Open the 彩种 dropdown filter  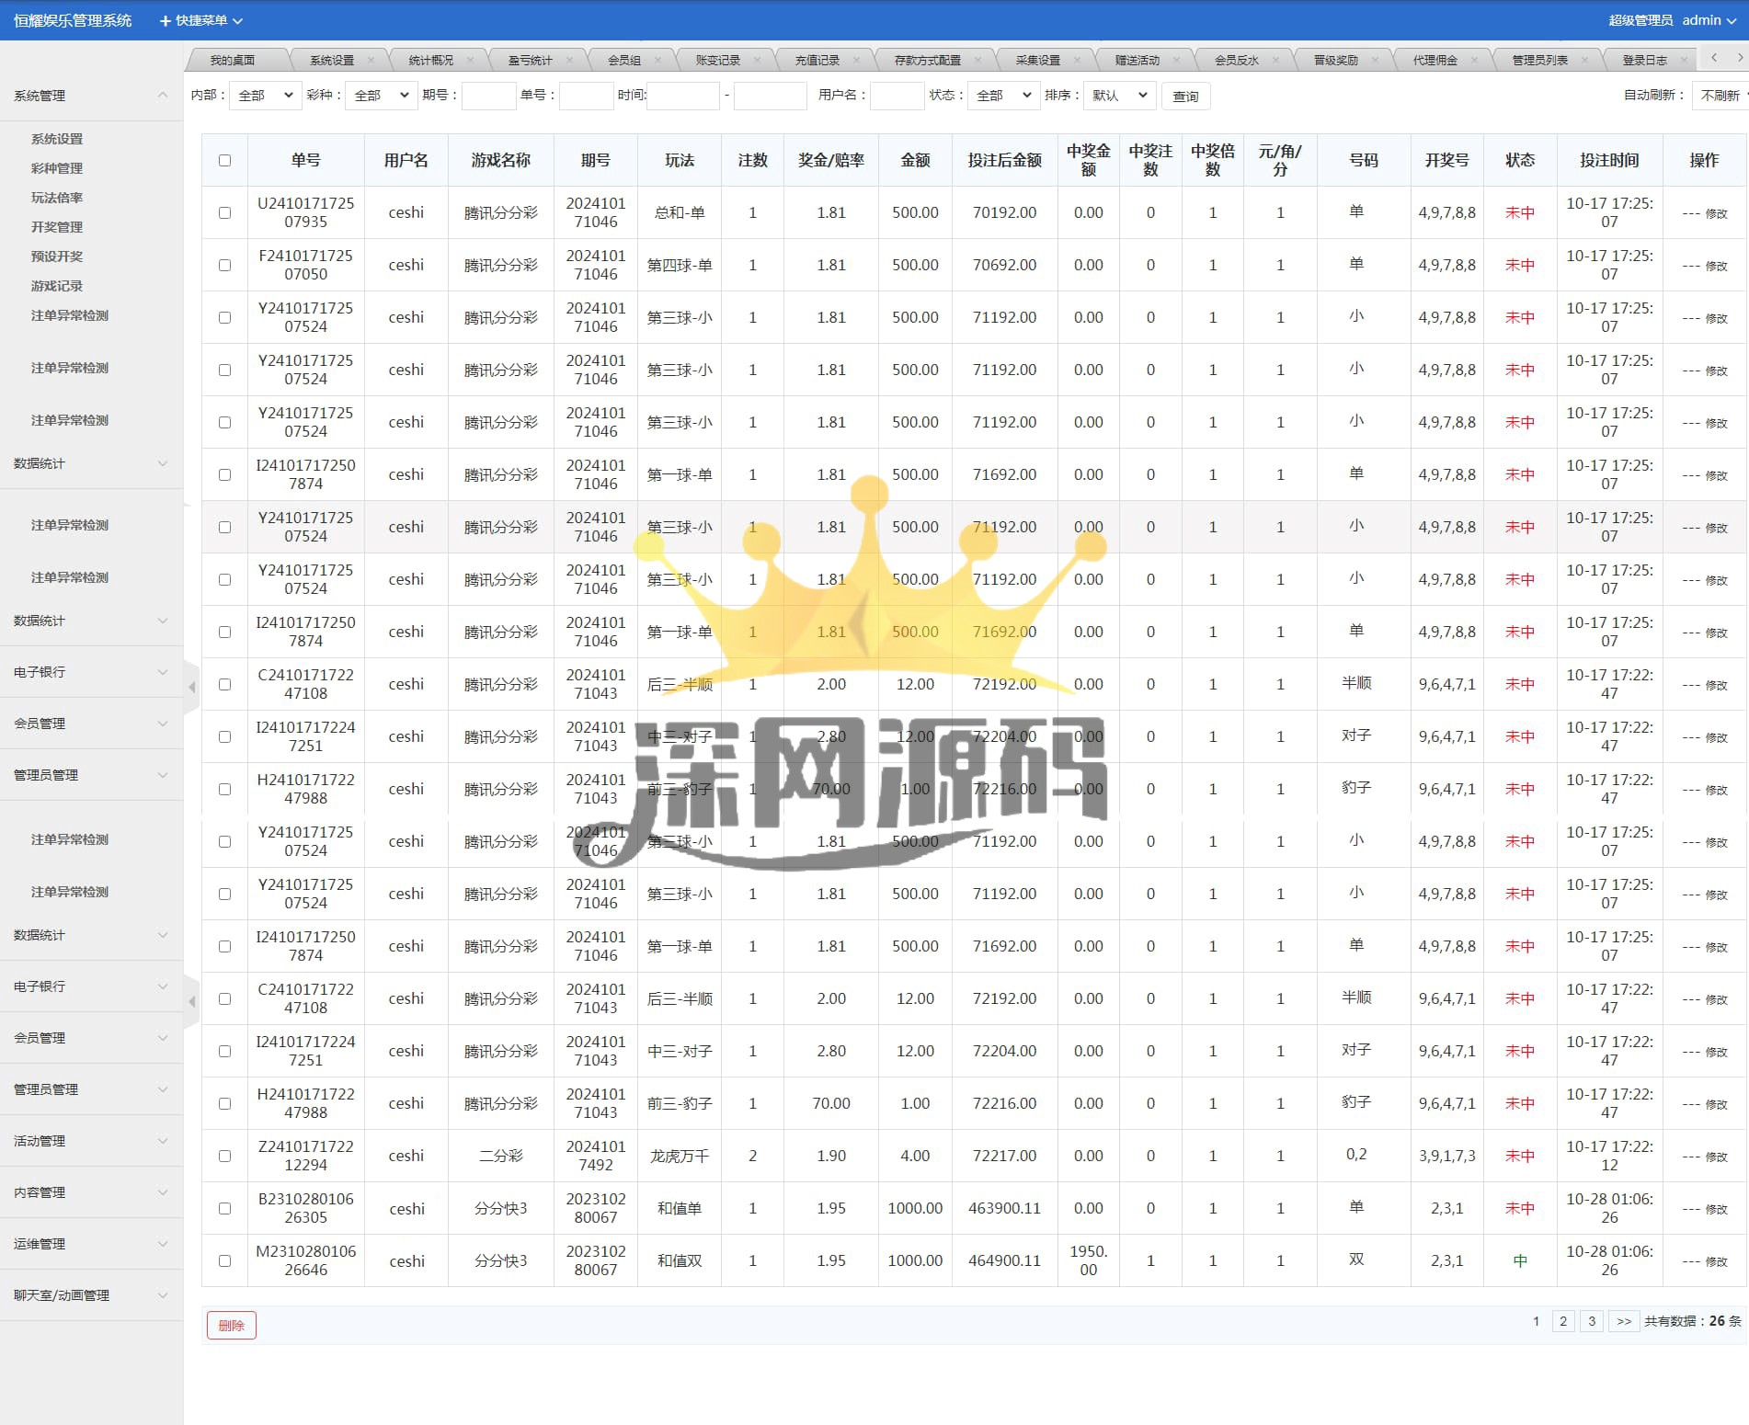[381, 96]
